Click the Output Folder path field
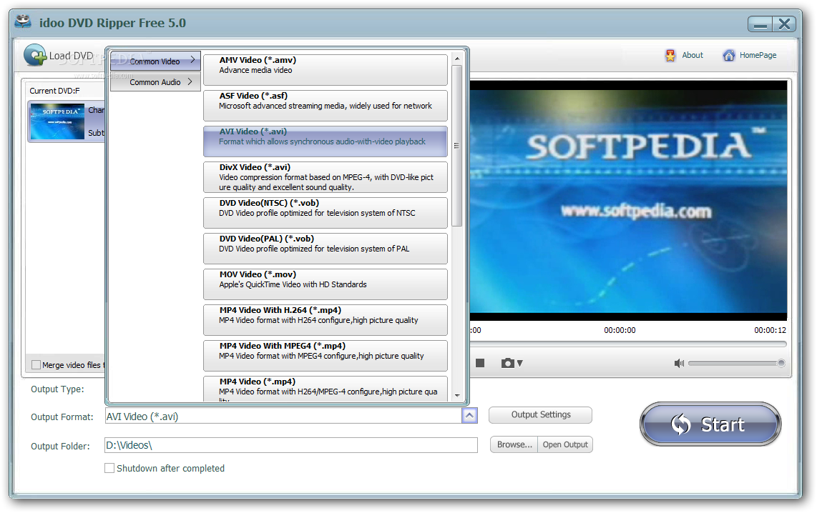817x513 pixels. click(290, 445)
